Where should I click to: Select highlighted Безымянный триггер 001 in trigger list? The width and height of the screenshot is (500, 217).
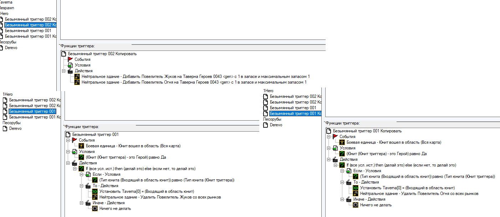pos(32,111)
